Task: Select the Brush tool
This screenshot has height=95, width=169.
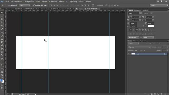Action: pos(2,36)
